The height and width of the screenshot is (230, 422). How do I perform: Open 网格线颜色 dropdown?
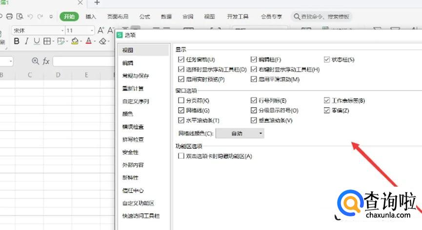(x=240, y=133)
